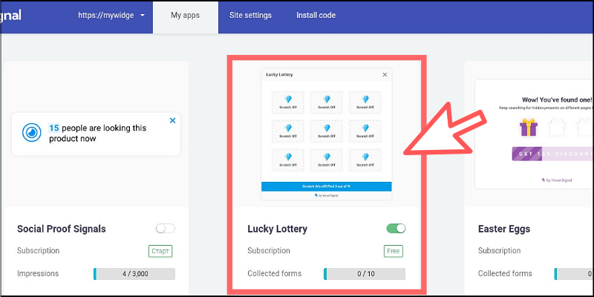Close the 15 people looking notification preview

[173, 120]
